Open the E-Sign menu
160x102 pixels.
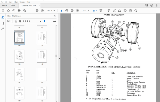click(x=16, y=2)
